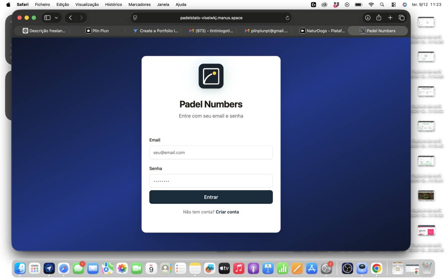Open Music in the Dock
447x279 pixels.
pos(239,268)
